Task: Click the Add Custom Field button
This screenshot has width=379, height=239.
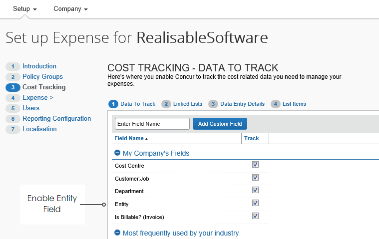Action: pyautogui.click(x=220, y=124)
